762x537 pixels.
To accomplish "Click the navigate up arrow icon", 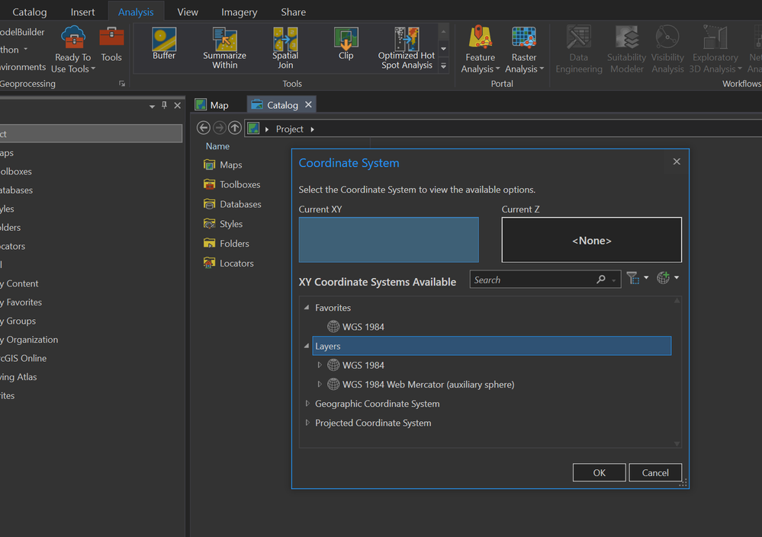I will 235,129.
